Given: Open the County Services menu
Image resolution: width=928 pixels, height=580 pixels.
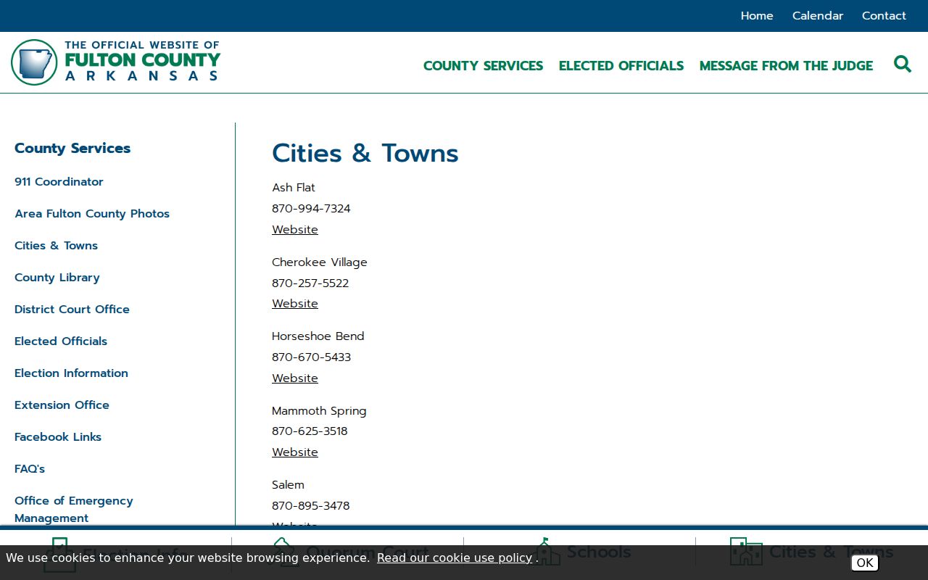Looking at the screenshot, I should [x=483, y=66].
